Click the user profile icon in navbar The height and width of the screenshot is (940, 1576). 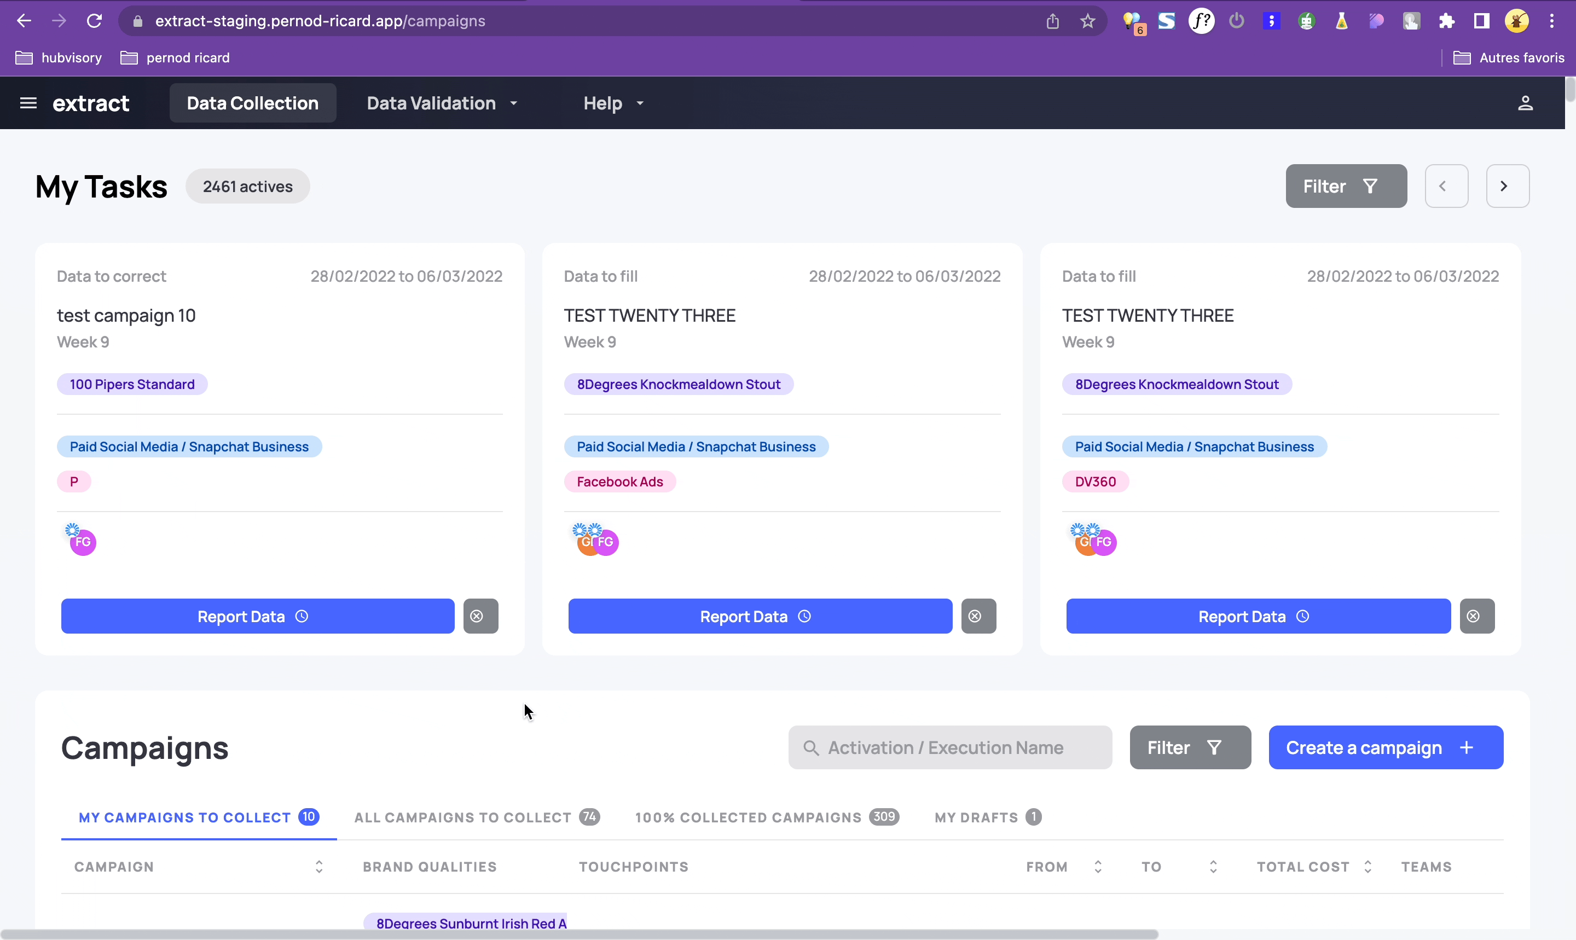(1525, 103)
